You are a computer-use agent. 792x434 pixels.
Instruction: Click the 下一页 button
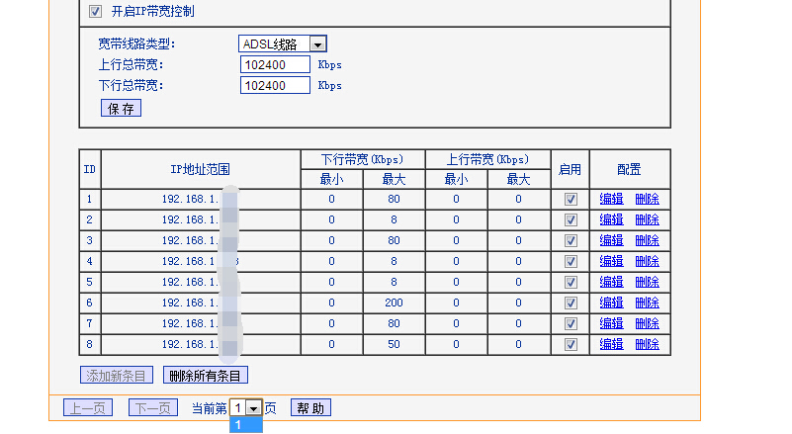point(153,407)
